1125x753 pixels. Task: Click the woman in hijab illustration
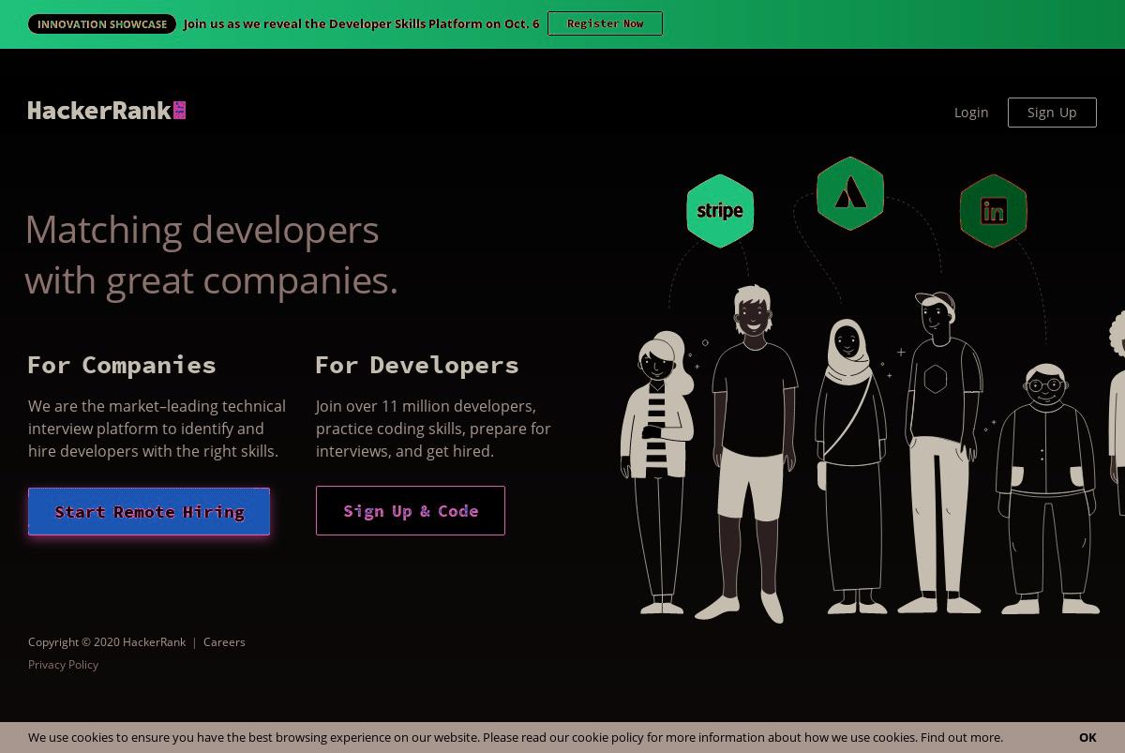click(x=851, y=466)
